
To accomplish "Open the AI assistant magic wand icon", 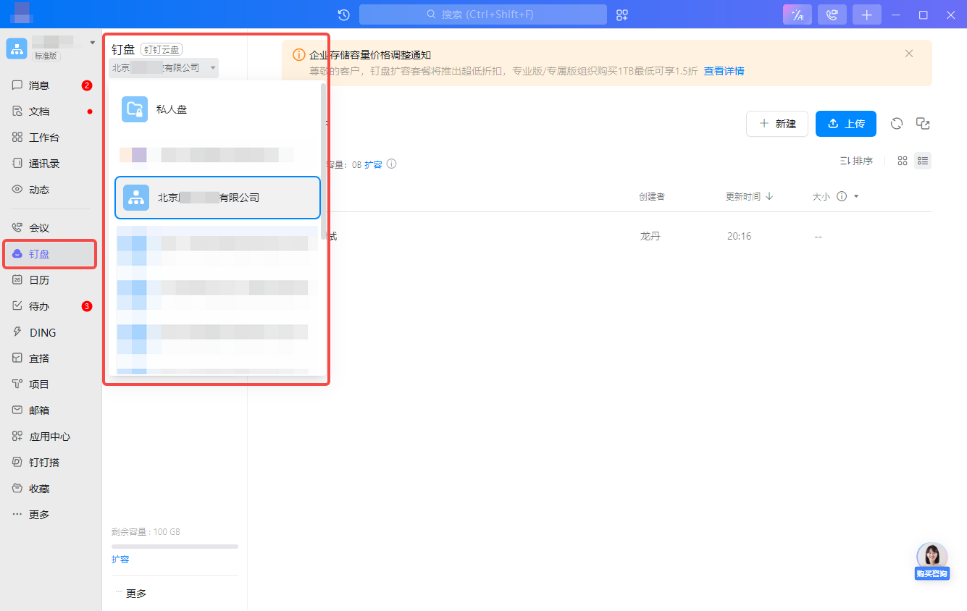I will 798,14.
